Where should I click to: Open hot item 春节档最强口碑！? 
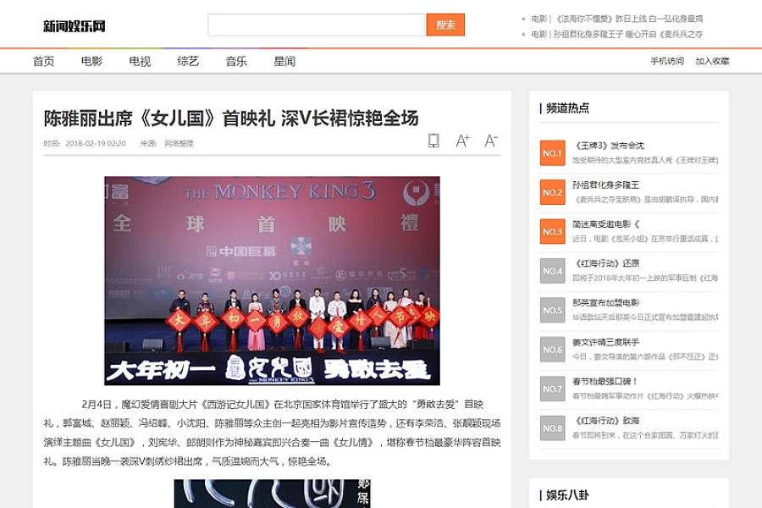605,381
